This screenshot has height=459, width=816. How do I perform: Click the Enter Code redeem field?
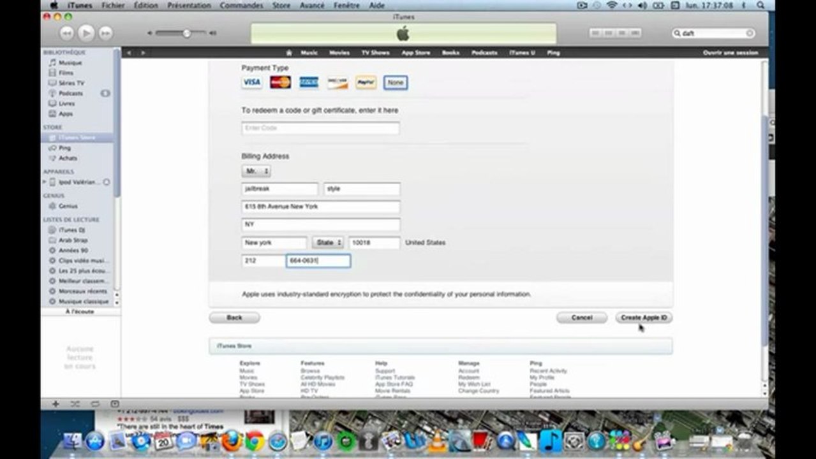[x=320, y=128]
